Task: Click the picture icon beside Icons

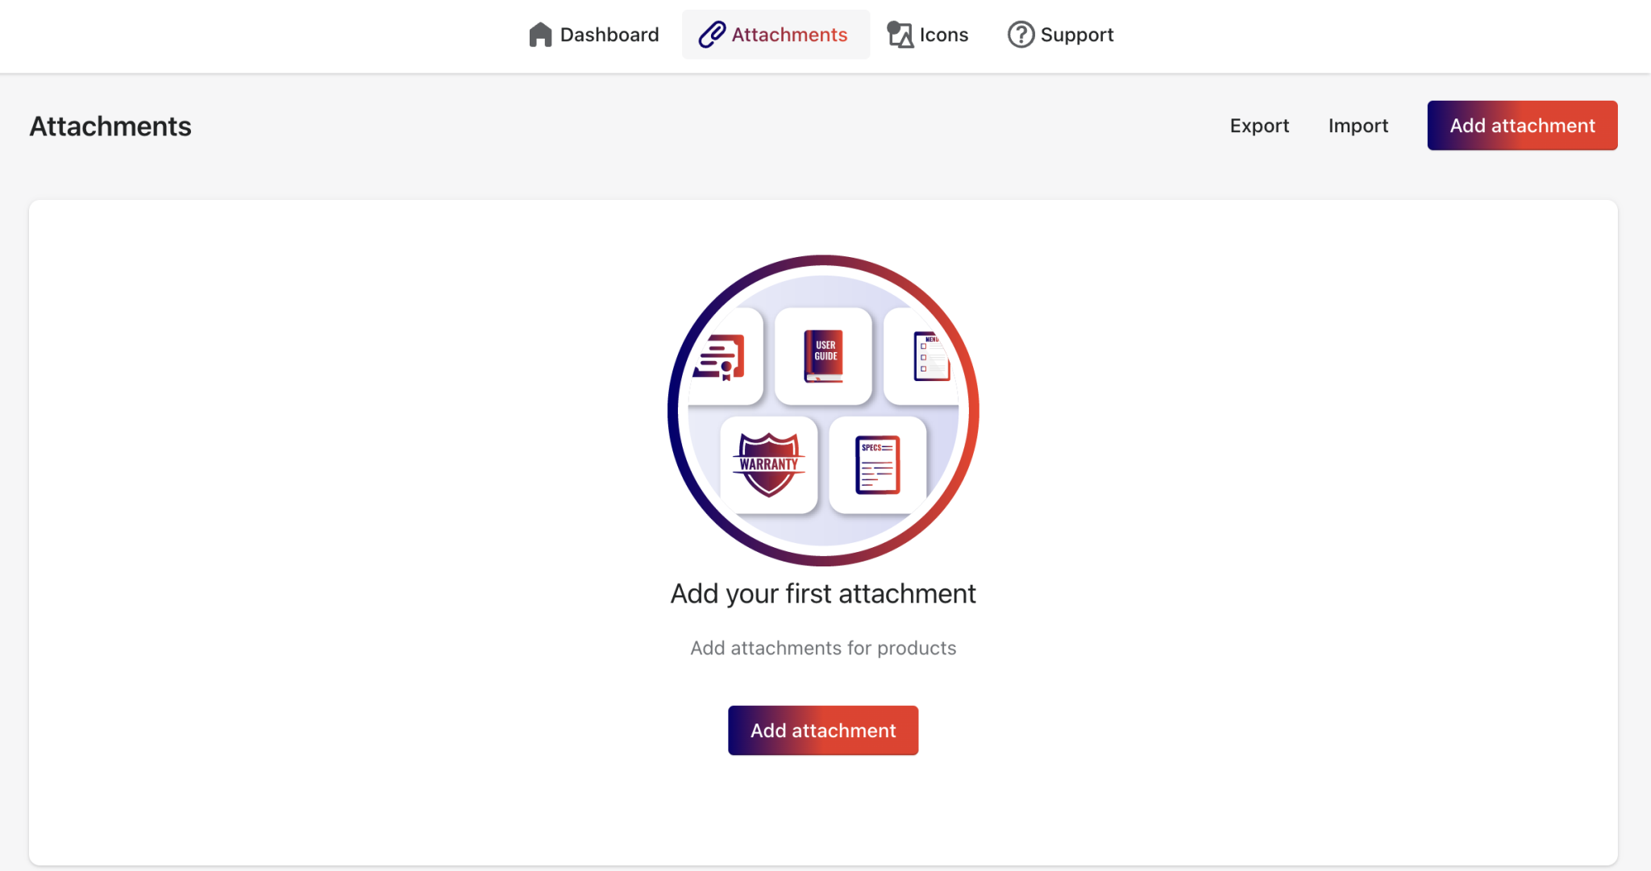Action: [897, 34]
